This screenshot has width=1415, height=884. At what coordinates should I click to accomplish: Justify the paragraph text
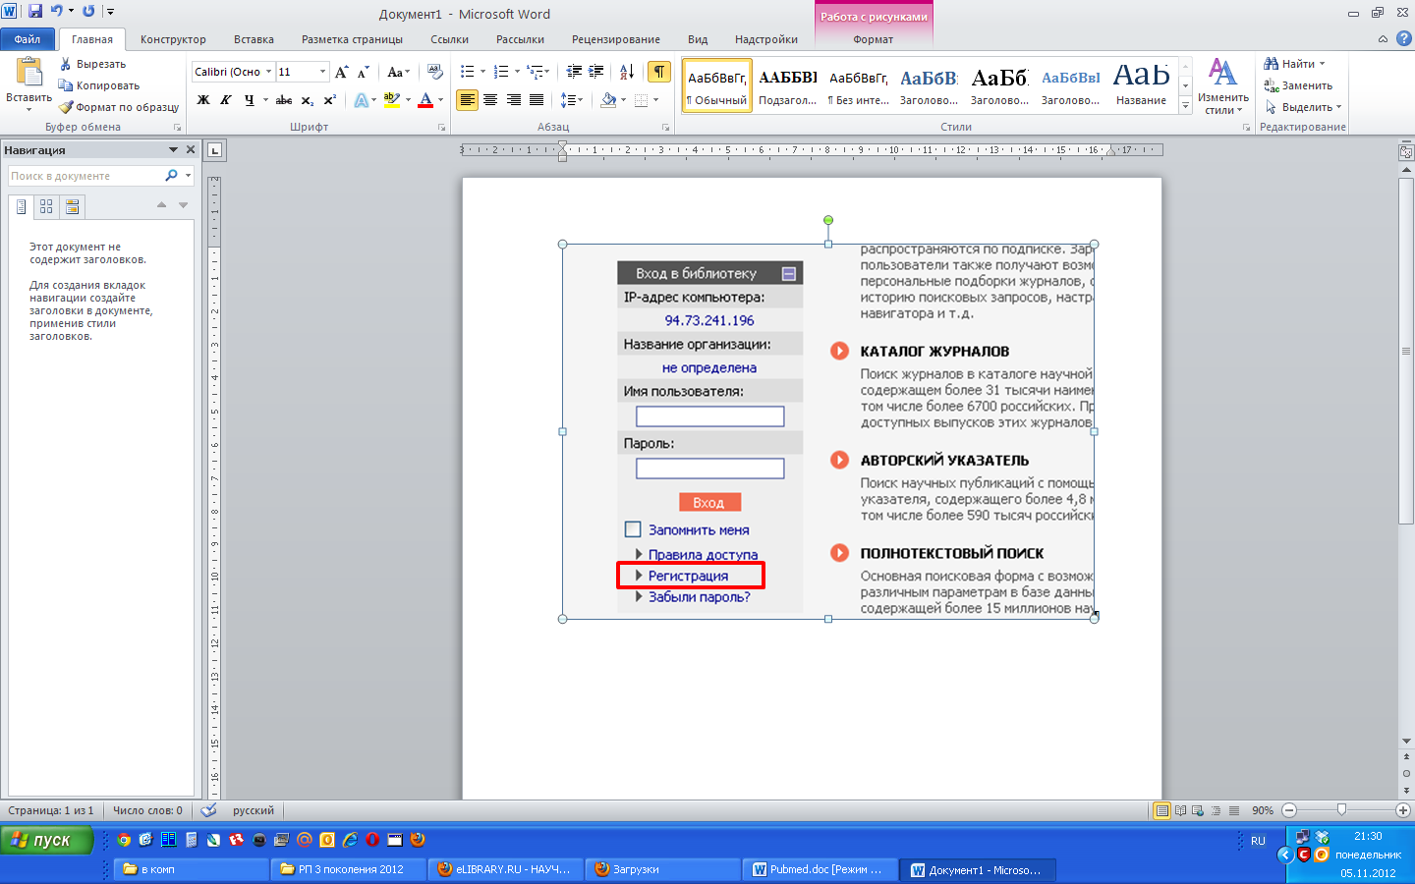pyautogui.click(x=537, y=100)
